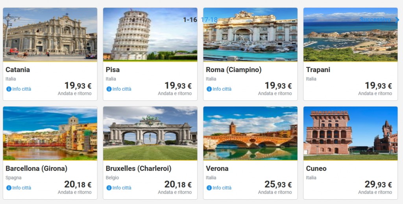The height and width of the screenshot is (204, 403).
Task: Click the info icon on the Pisa card
Action: [109, 89]
